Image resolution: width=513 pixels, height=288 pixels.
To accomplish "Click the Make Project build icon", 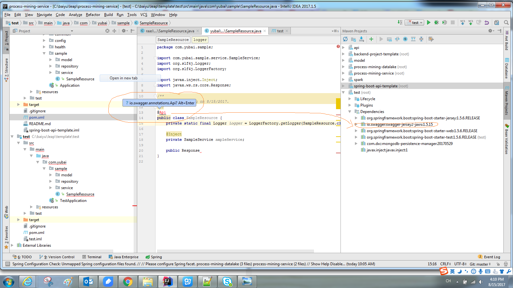I will pyautogui.click(x=400, y=22).
